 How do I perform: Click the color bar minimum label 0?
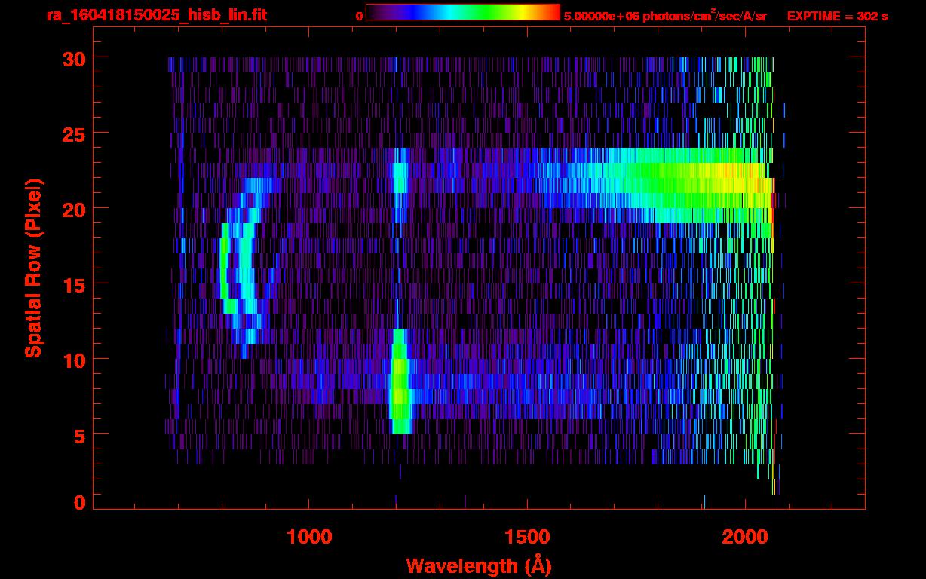[359, 16]
